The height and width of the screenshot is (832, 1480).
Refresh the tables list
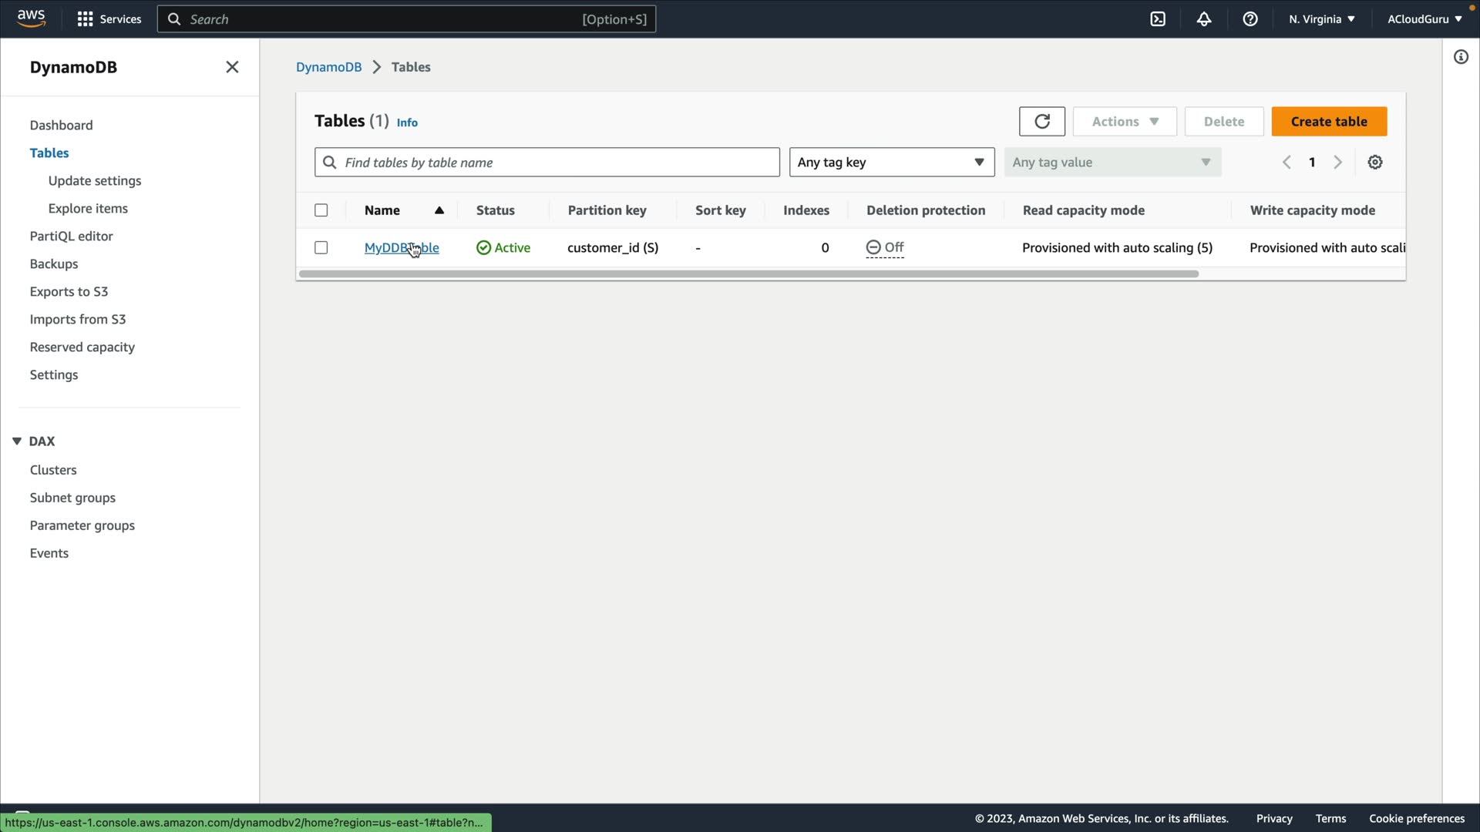1041,122
